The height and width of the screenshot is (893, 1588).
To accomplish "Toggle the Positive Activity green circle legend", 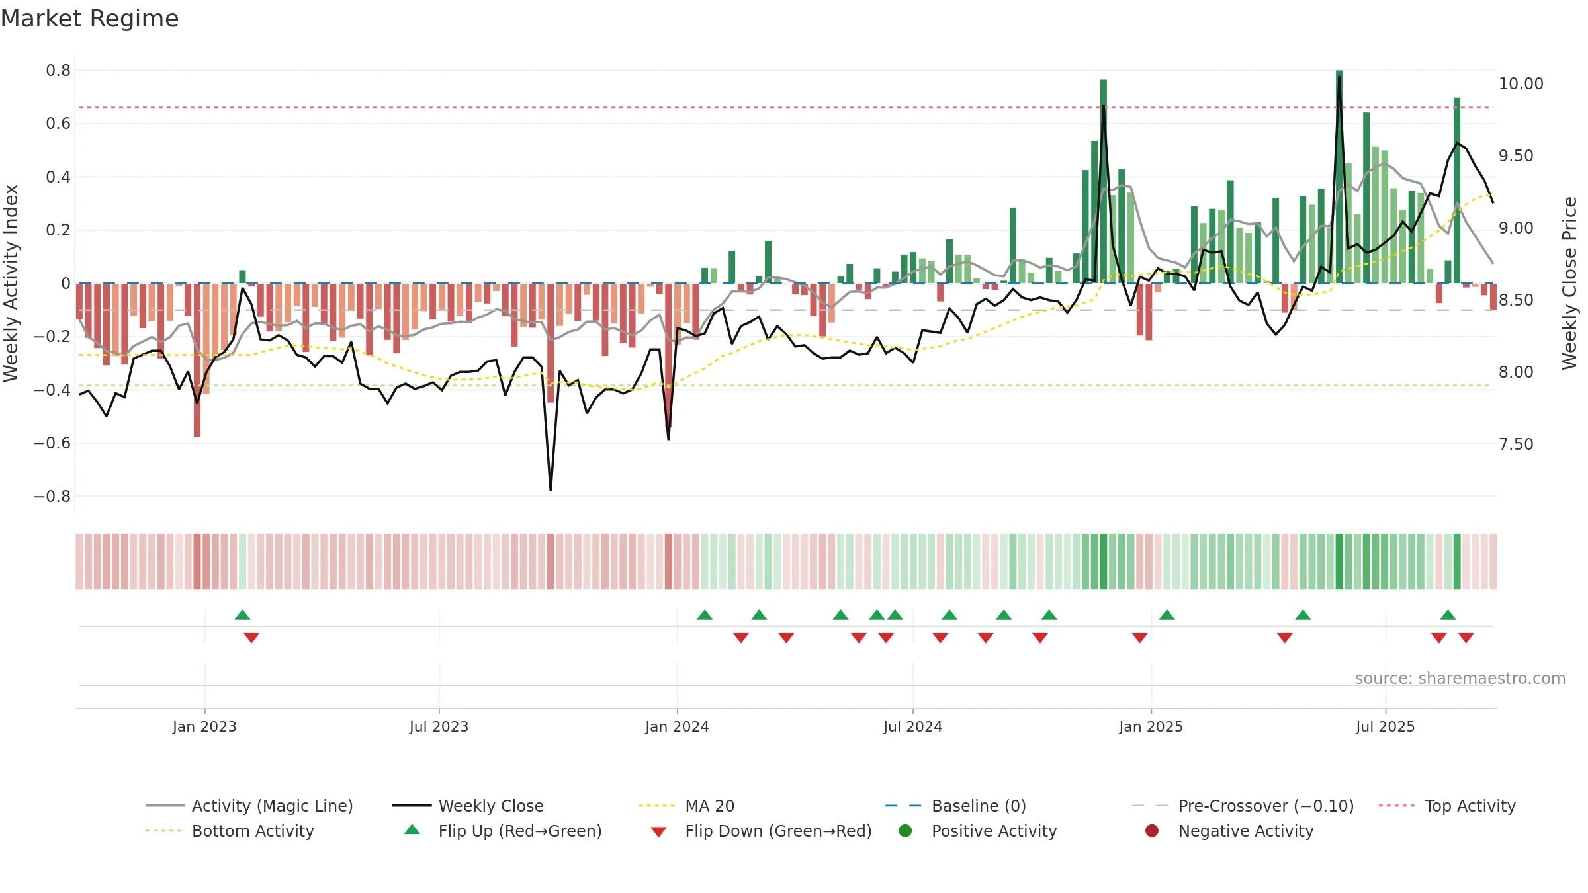I will pyautogui.click(x=905, y=830).
